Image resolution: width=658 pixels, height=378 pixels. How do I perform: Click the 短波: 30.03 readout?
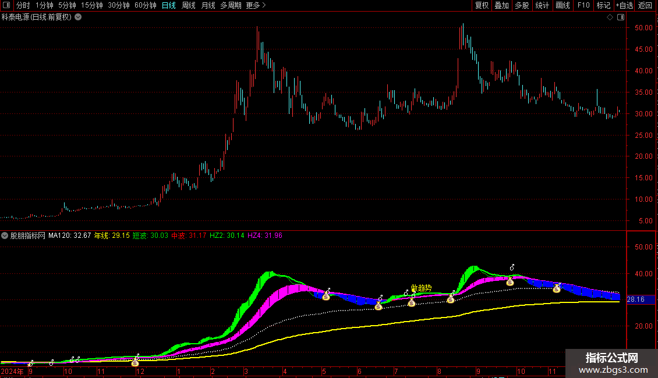(150, 236)
